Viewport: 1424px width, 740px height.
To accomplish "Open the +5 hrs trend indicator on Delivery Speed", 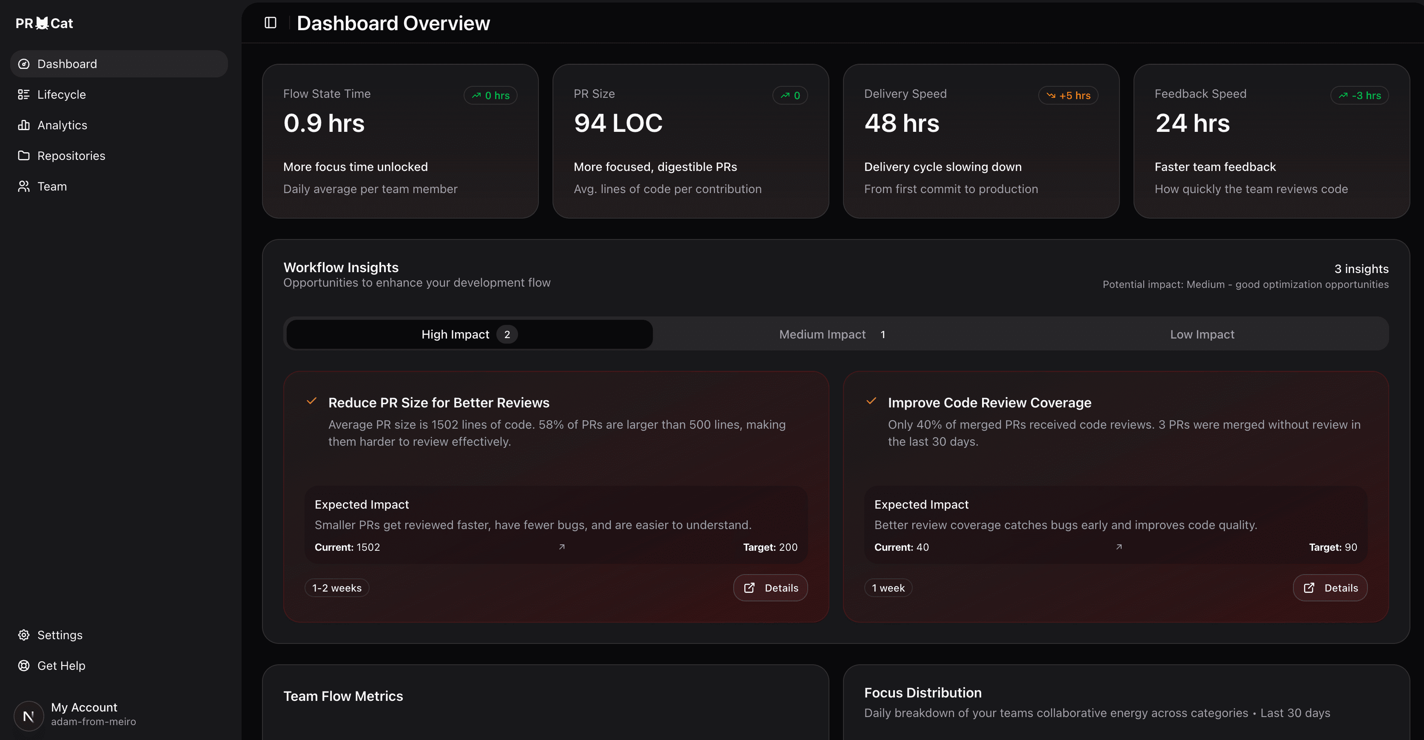I will (1068, 95).
